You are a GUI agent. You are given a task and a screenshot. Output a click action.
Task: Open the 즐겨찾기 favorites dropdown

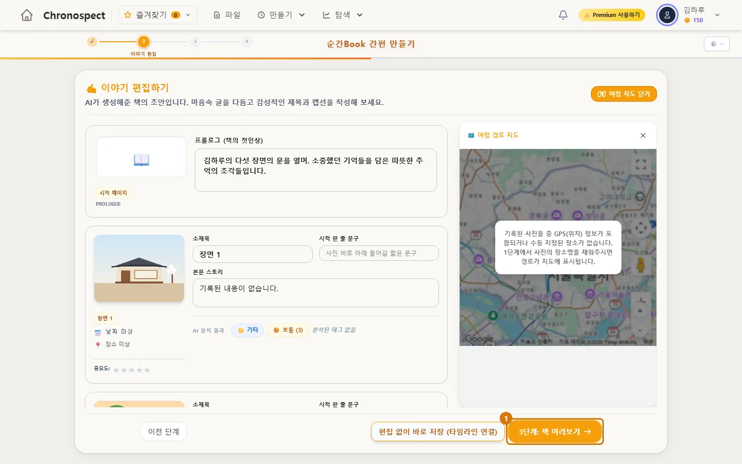[158, 15]
